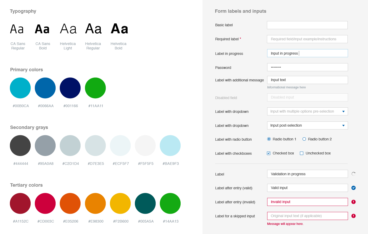Click the Input text field
Viewport: 368px width, 234px height.
[307, 80]
